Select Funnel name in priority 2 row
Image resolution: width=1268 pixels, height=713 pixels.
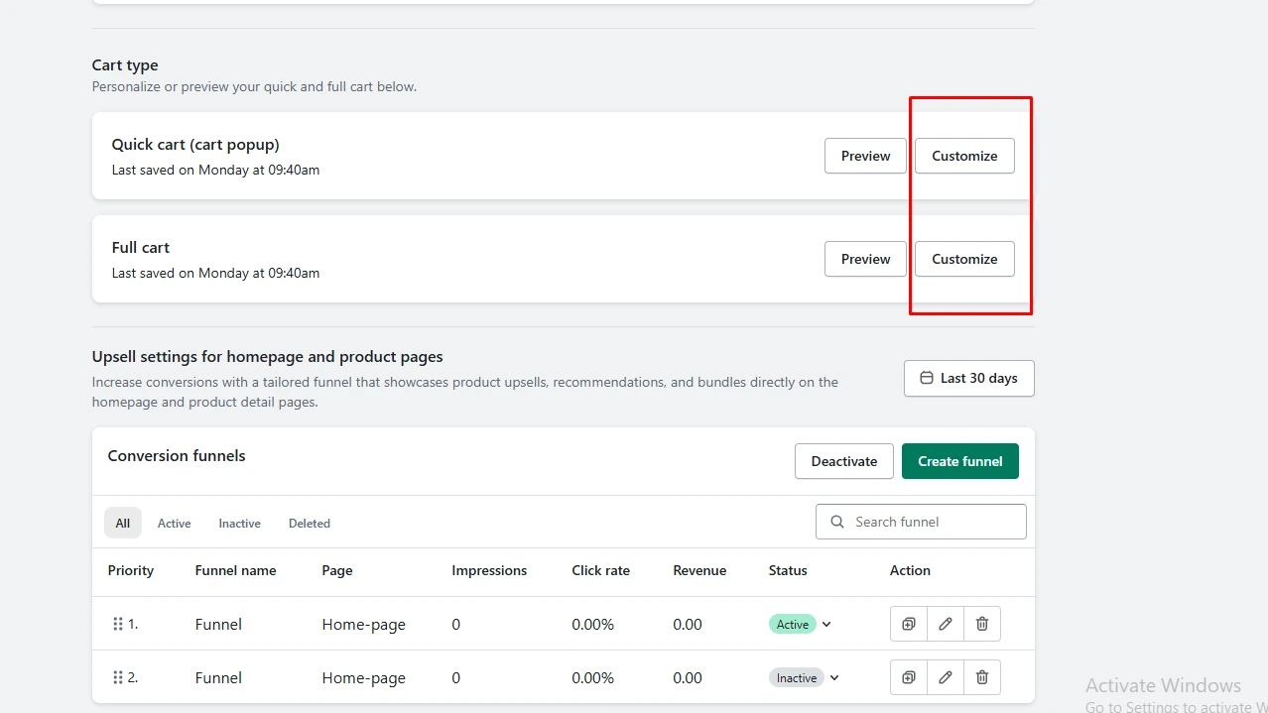click(x=218, y=677)
